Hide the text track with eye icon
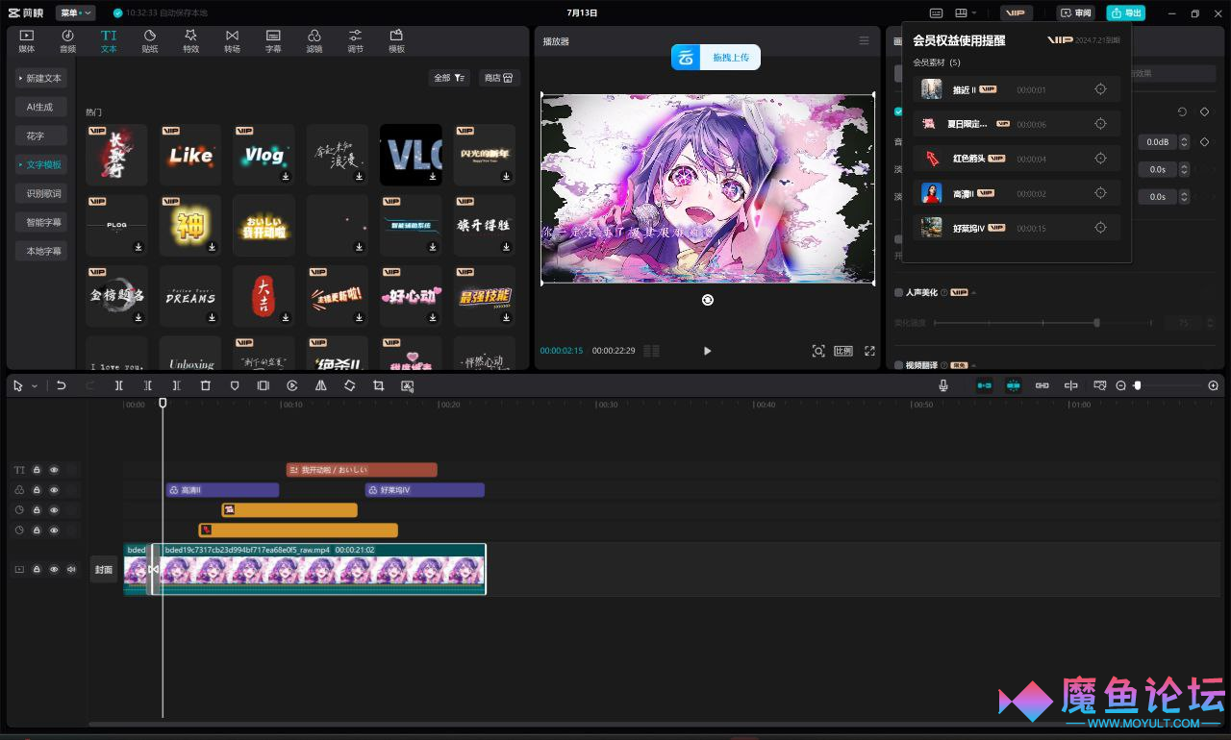 point(54,470)
